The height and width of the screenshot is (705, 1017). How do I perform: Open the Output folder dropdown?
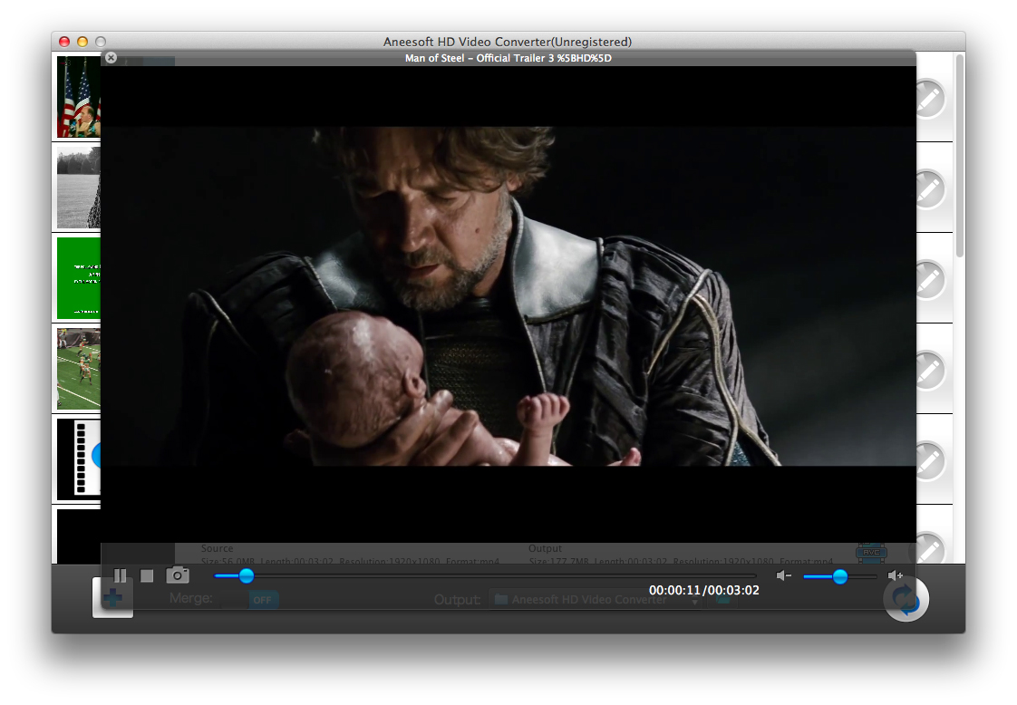pyautogui.click(x=596, y=600)
